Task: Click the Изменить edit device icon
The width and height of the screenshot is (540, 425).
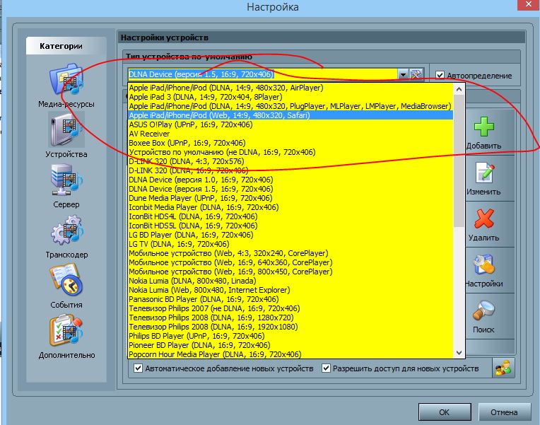Action: (x=483, y=174)
